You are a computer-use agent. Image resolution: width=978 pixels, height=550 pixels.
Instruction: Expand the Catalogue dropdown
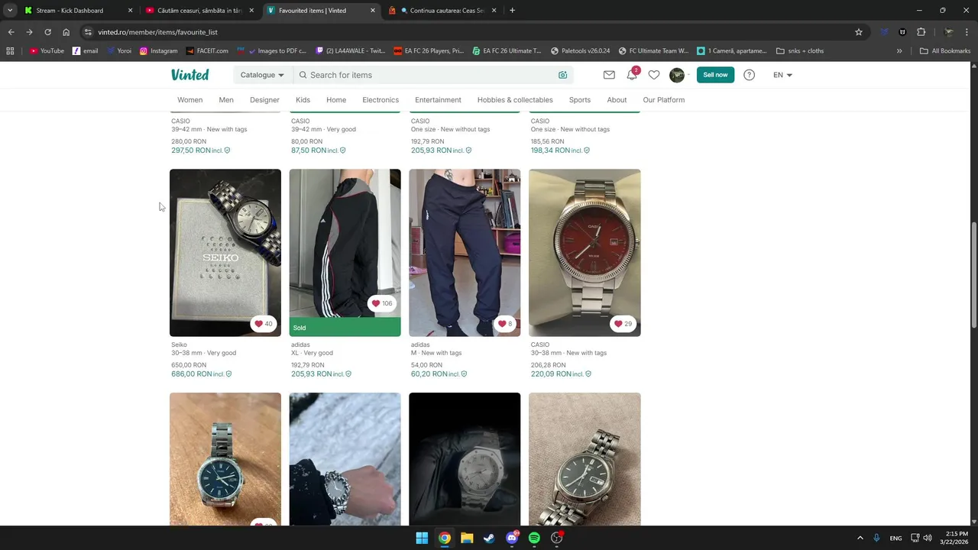point(262,75)
